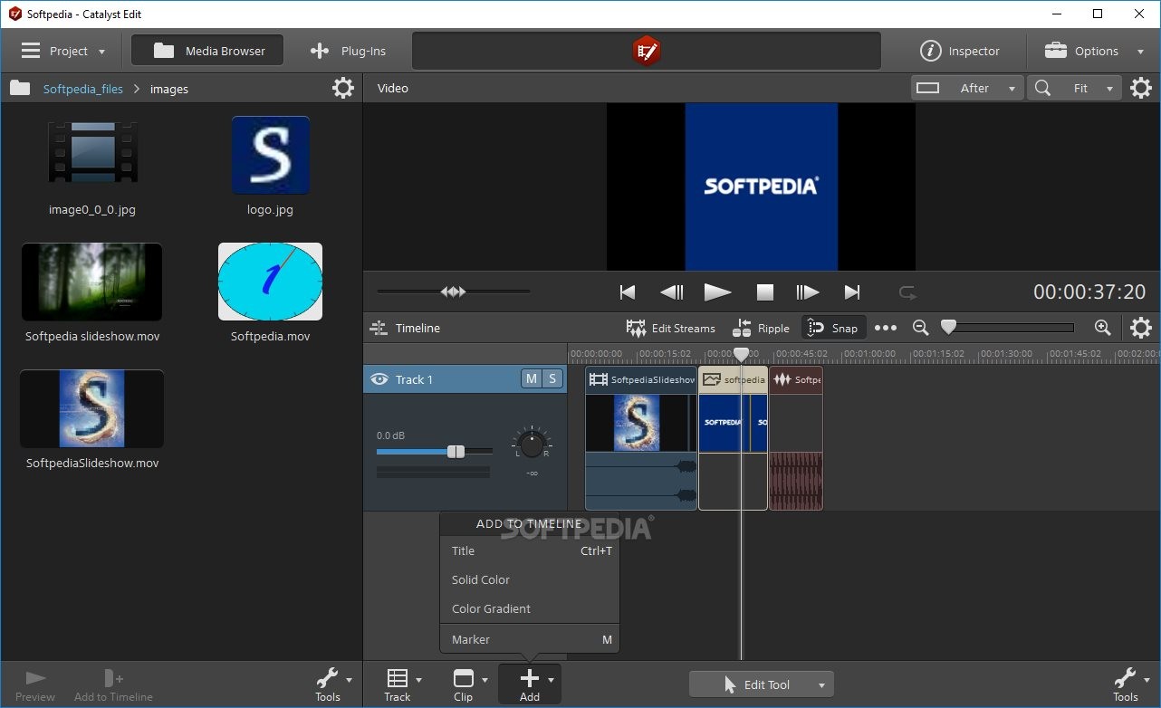Open the Plug-Ins panel
This screenshot has width=1161, height=708.
348,51
